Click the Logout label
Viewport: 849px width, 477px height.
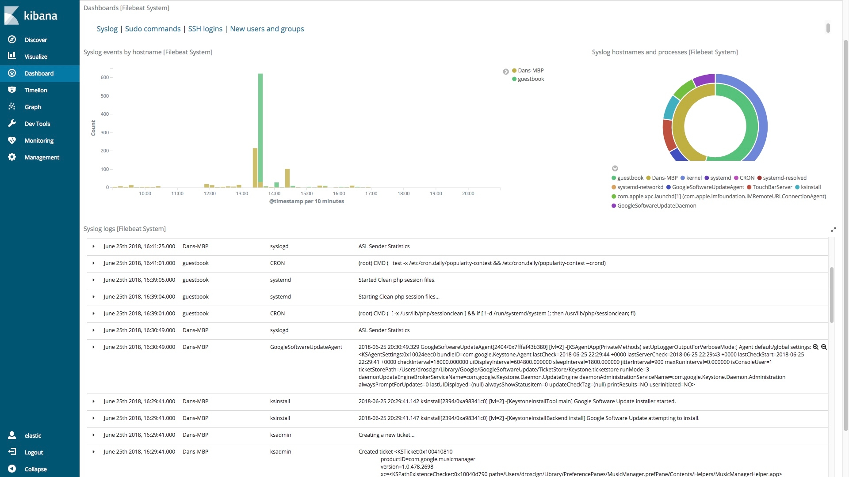tap(34, 452)
